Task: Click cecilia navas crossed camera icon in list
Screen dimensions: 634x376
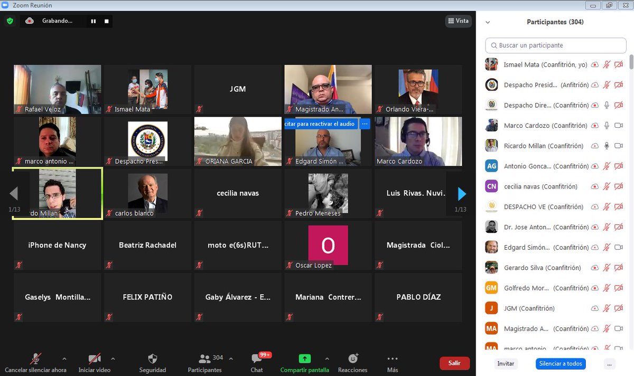Action: pos(619,186)
